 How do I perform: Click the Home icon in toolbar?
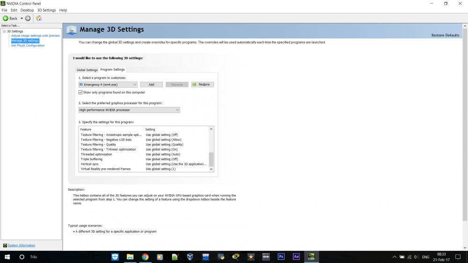coord(39,19)
